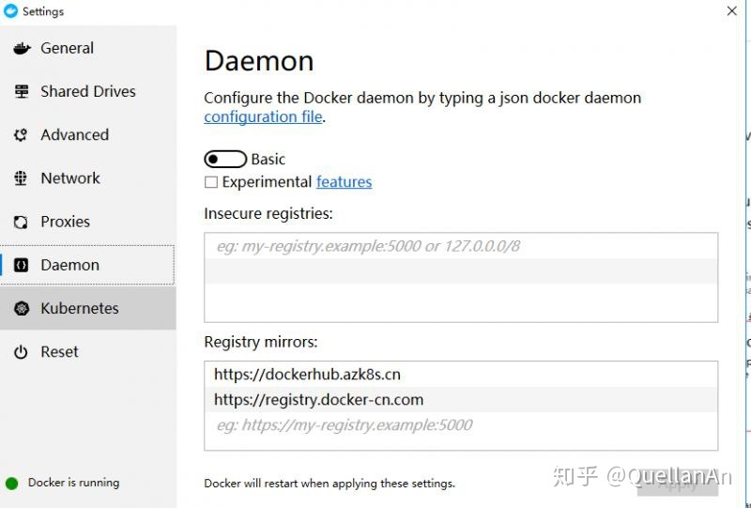This screenshot has width=751, height=508.
Task: Select the Proxies tab
Action: point(88,222)
